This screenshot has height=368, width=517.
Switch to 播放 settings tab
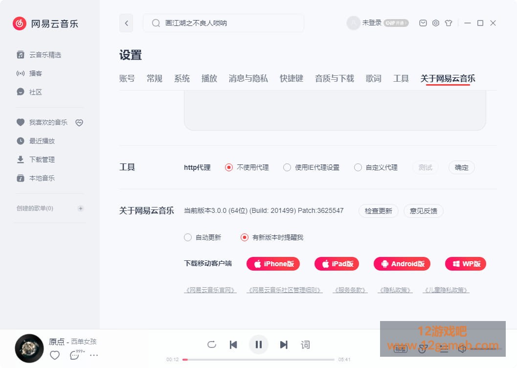(209, 78)
